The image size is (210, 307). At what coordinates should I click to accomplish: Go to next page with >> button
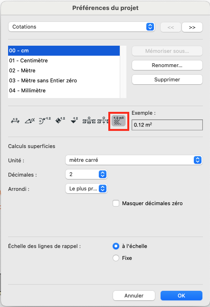point(192,27)
